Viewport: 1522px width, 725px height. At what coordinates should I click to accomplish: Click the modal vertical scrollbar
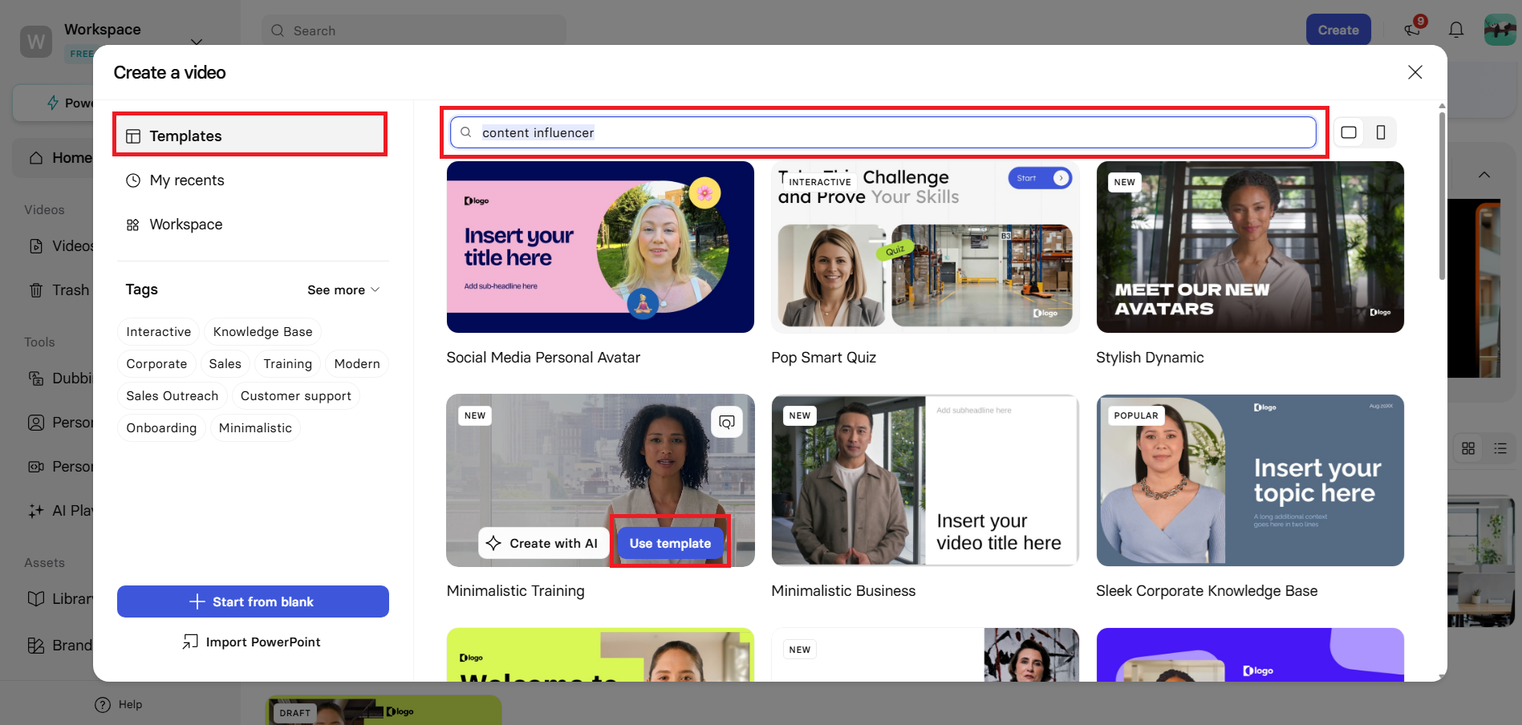1442,196
